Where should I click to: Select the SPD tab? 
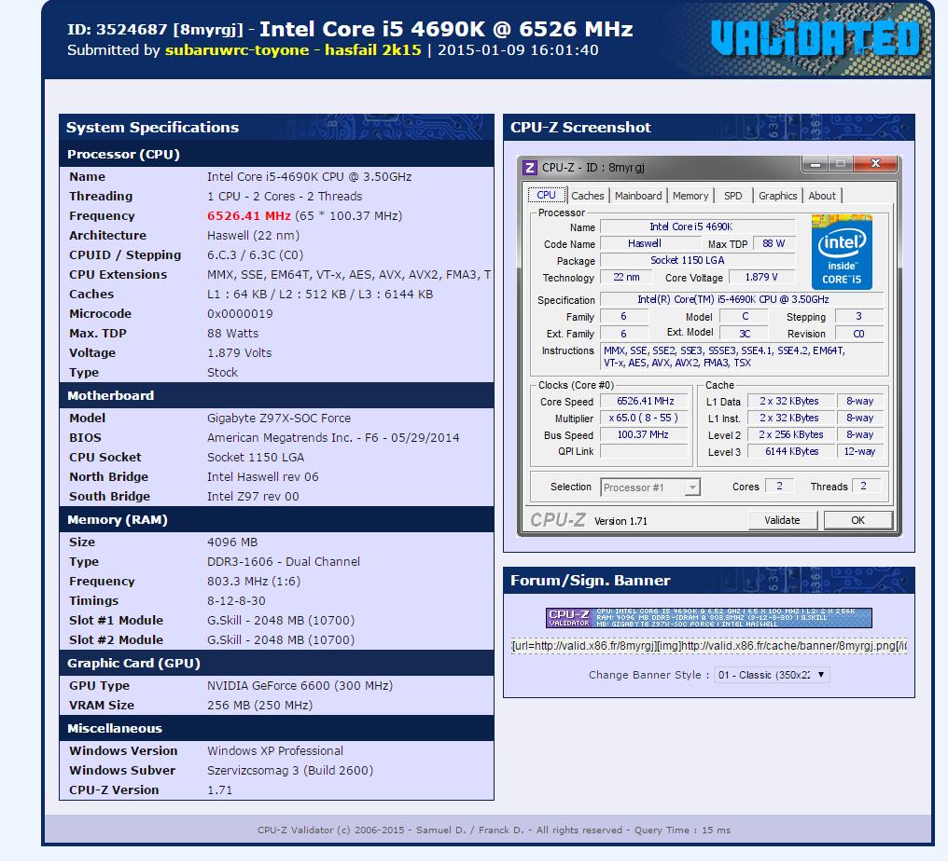[x=733, y=196]
